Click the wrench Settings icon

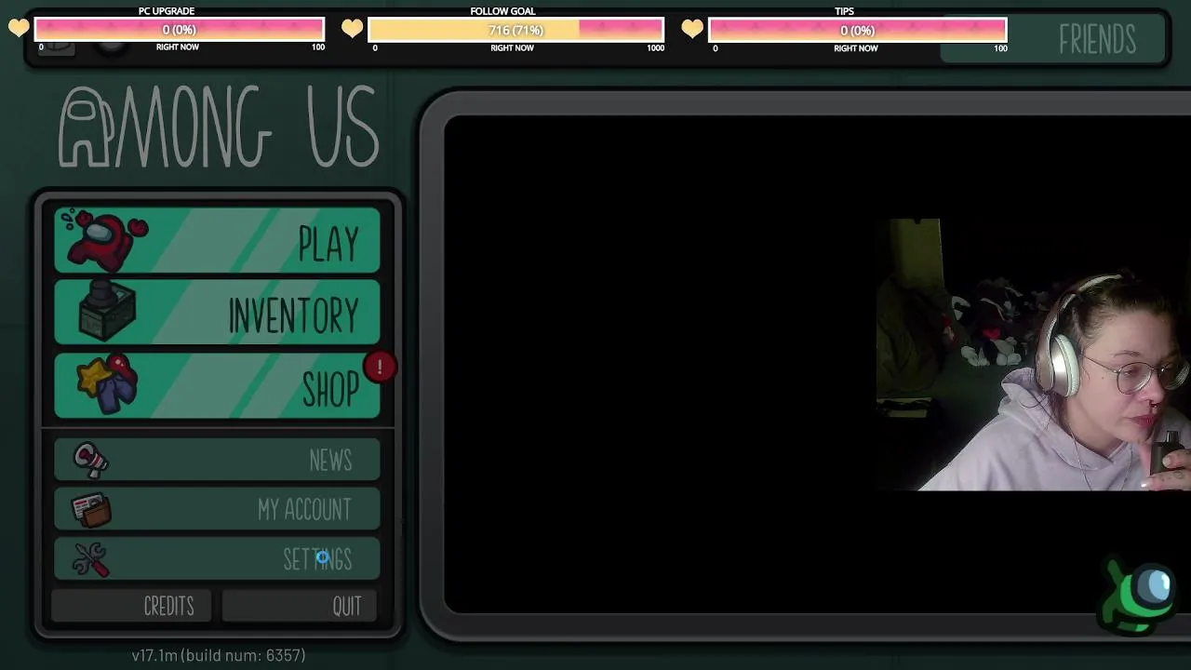pos(91,559)
